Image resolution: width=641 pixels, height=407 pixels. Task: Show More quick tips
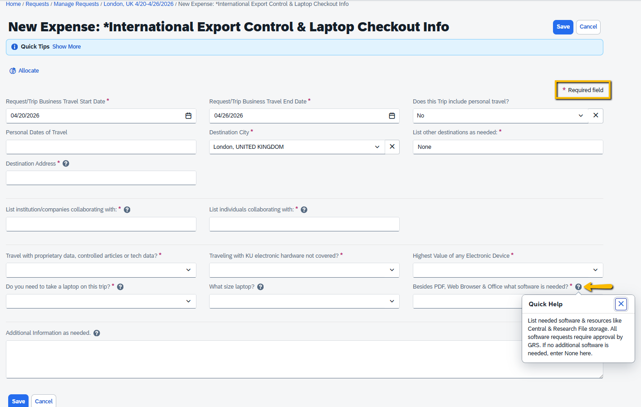(66, 46)
